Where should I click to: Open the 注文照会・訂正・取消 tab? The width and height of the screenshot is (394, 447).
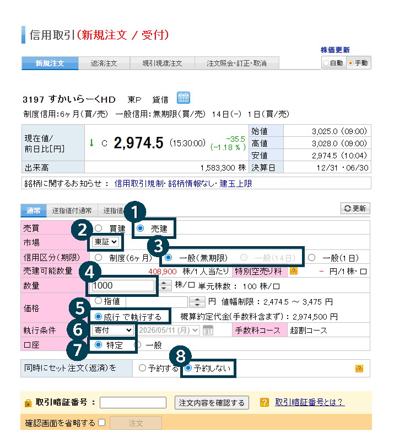coord(237,63)
